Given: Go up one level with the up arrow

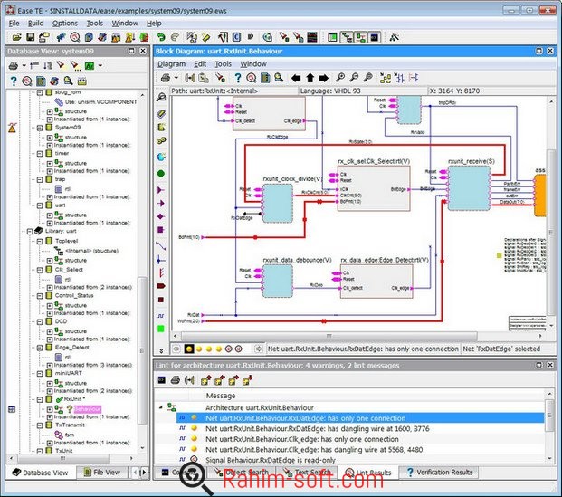Looking at the screenshot, I should coord(310,78).
